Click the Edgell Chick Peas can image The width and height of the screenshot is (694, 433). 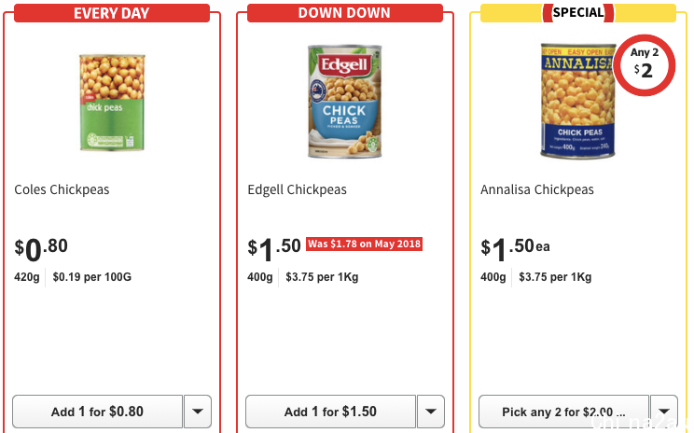pos(345,102)
